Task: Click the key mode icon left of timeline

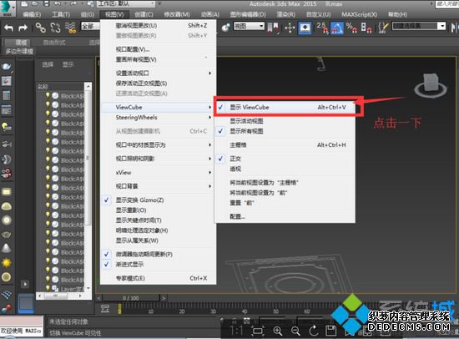Action: point(105,309)
